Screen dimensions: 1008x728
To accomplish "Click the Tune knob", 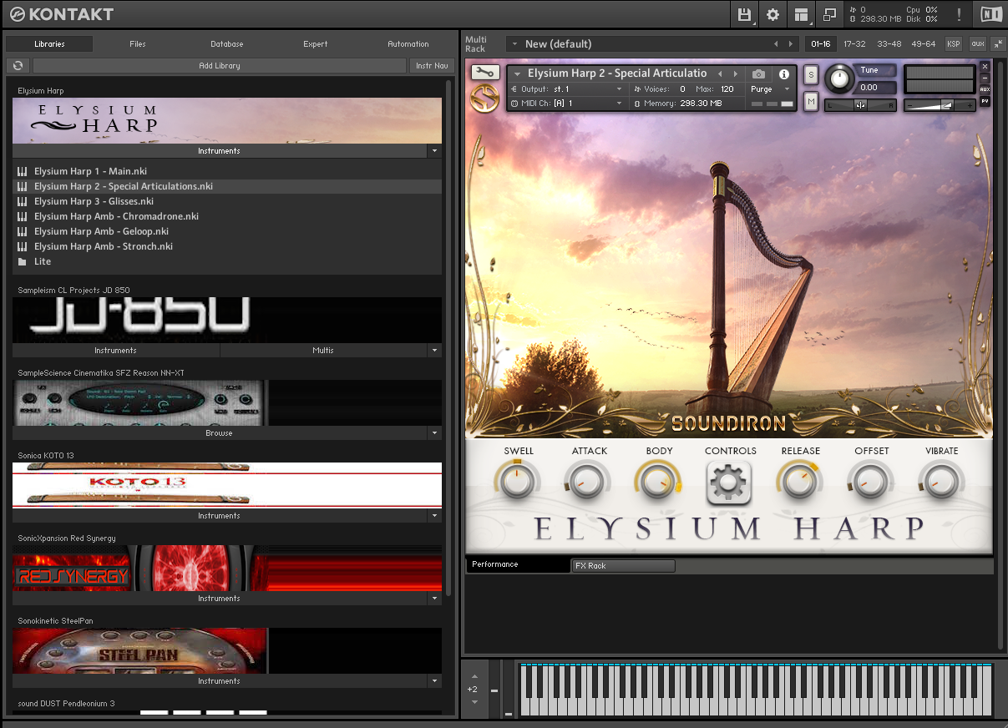I will click(839, 78).
